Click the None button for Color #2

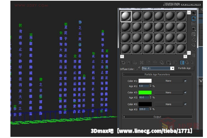click(168, 92)
